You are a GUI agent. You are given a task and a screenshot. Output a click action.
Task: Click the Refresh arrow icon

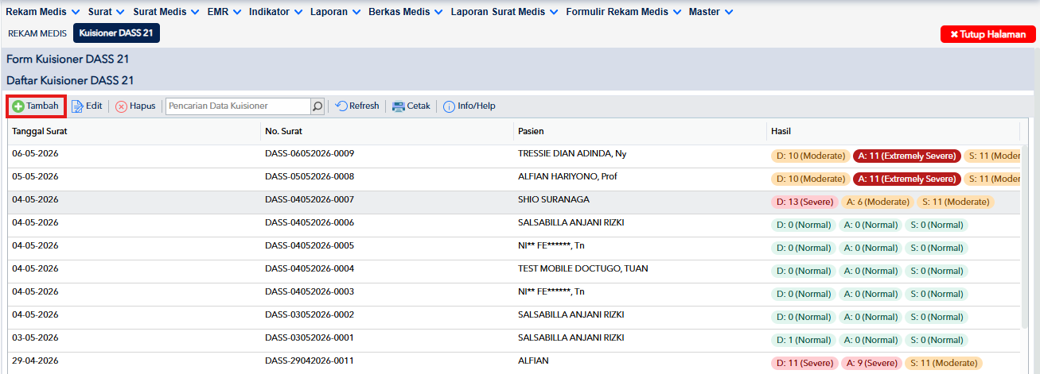click(341, 106)
